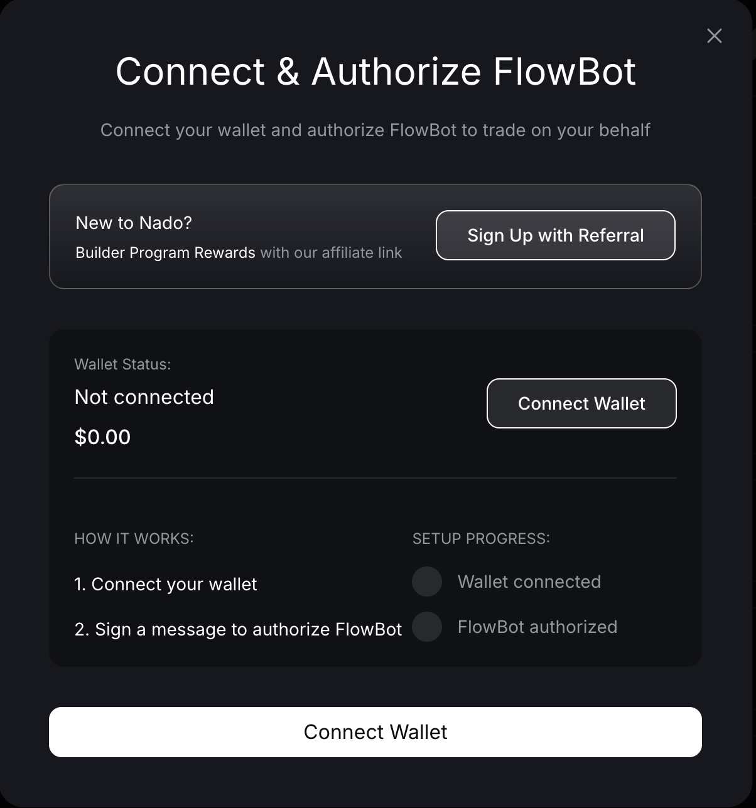Click the white full-width Connect Wallet button
756x808 pixels.
(375, 732)
